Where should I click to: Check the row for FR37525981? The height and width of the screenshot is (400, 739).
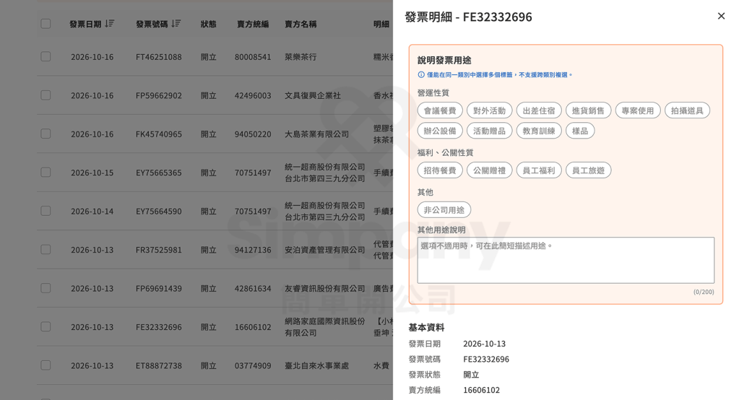pos(46,250)
